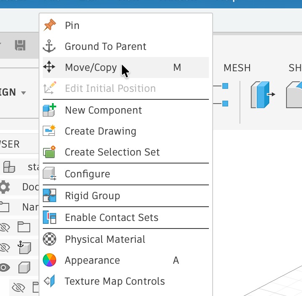Select Create Drawing menu entry

100,131
